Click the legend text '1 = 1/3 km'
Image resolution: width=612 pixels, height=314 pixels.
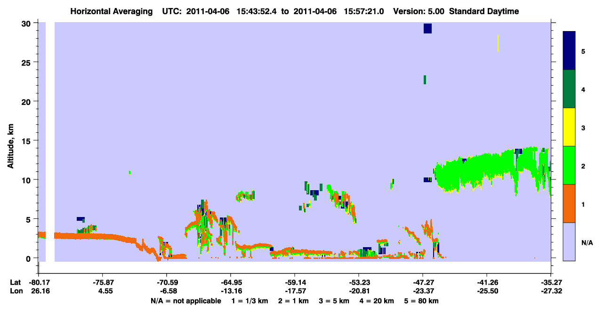249,301
